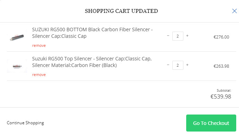Screen dimensions: 239x135
Task: Remove the Suzuki RG500 Top Silencer
Action: 39,75
